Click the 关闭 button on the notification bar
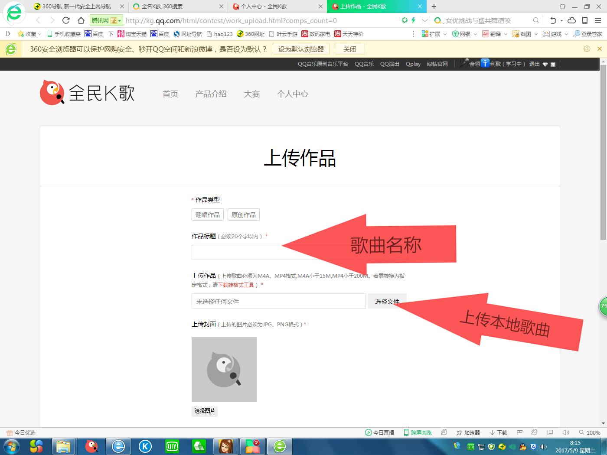607x455 pixels. (x=349, y=49)
